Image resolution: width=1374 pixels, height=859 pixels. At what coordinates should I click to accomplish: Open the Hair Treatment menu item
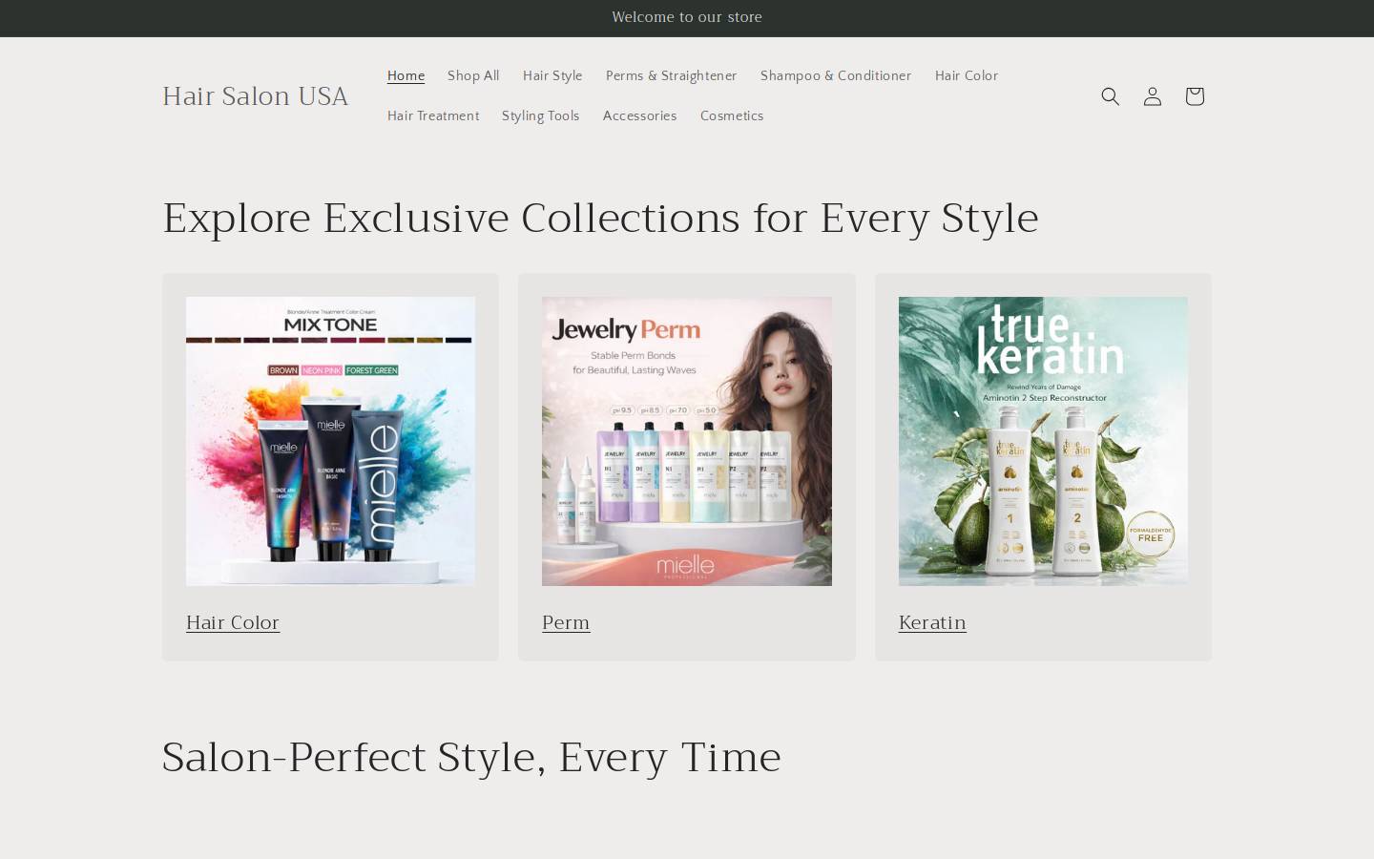(433, 116)
